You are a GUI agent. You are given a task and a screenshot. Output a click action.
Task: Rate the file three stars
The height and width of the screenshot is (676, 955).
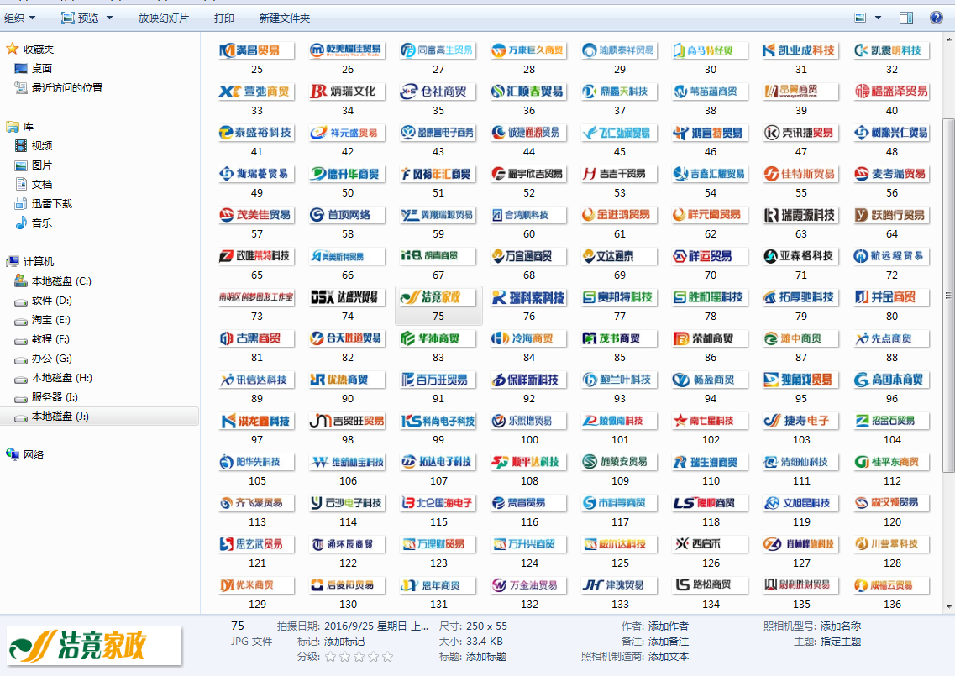point(359,657)
